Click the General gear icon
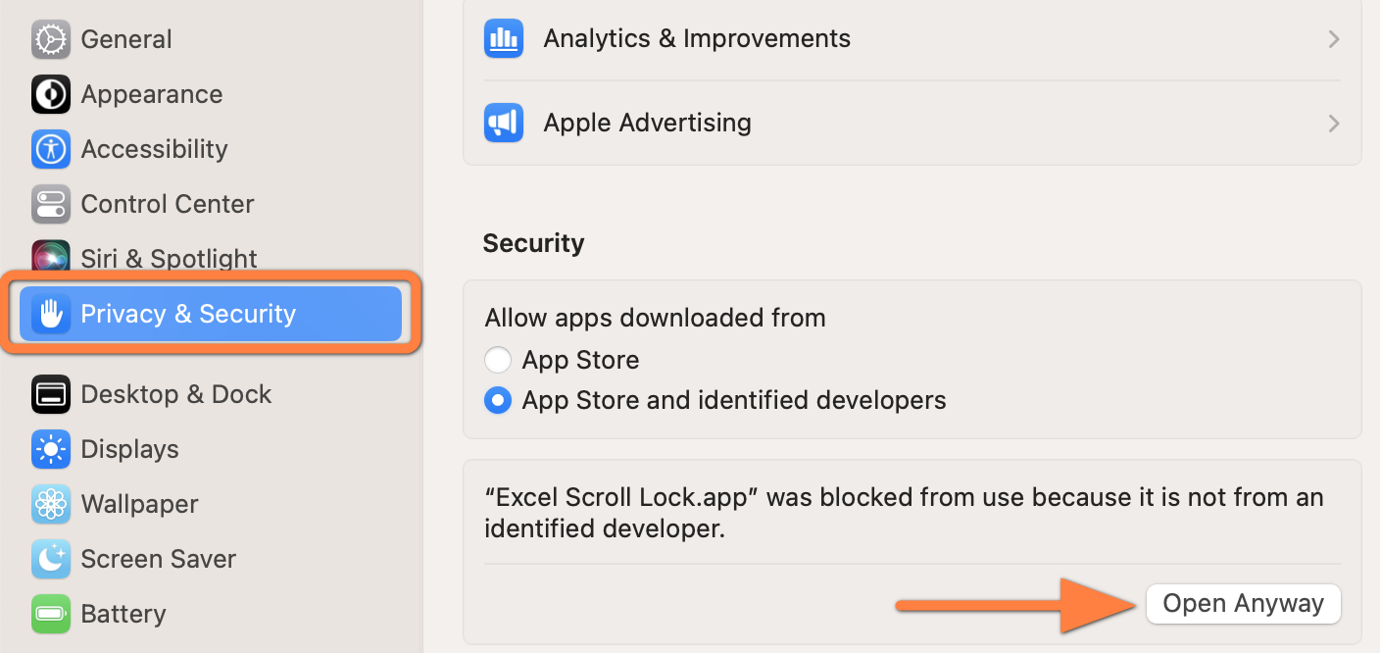Image resolution: width=1380 pixels, height=653 pixels. point(50,39)
